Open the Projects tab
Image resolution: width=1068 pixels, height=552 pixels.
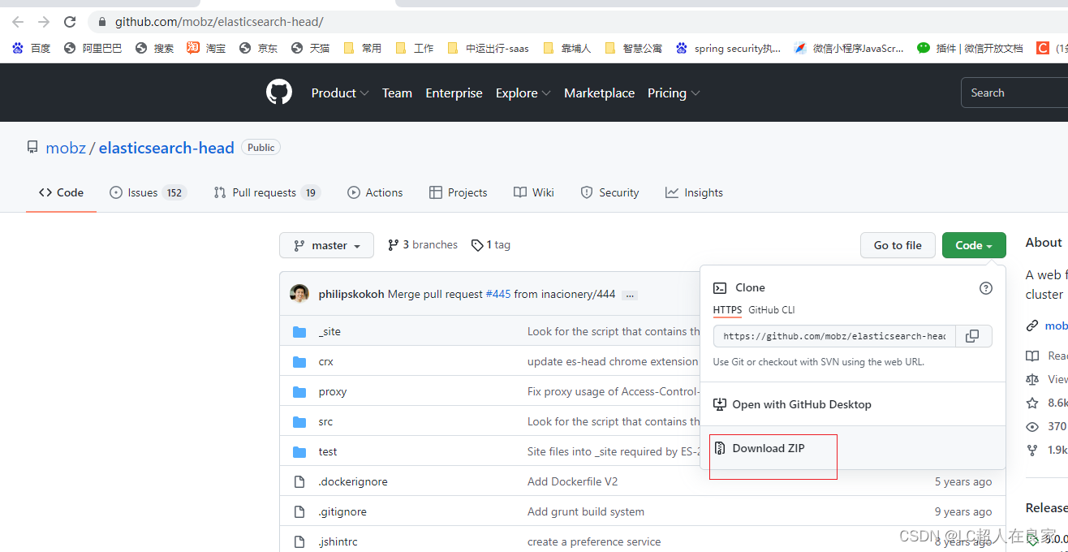pos(459,192)
